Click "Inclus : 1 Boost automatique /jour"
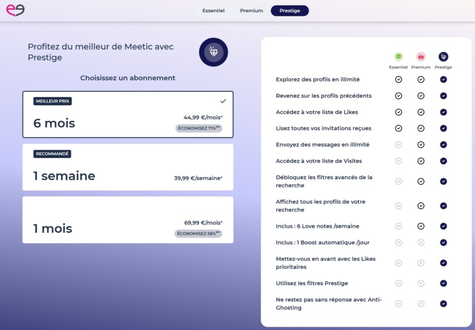The width and height of the screenshot is (475, 330). (323, 243)
